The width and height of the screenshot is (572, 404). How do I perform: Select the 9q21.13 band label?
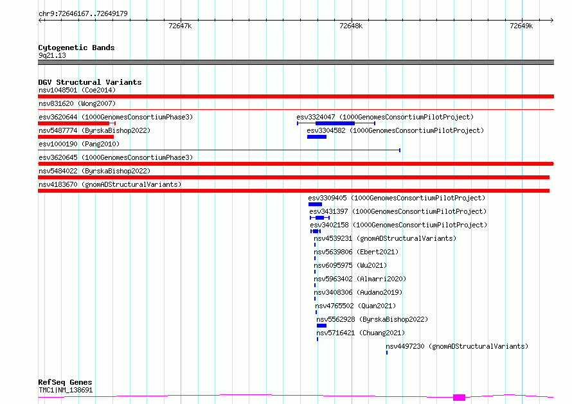[52, 55]
